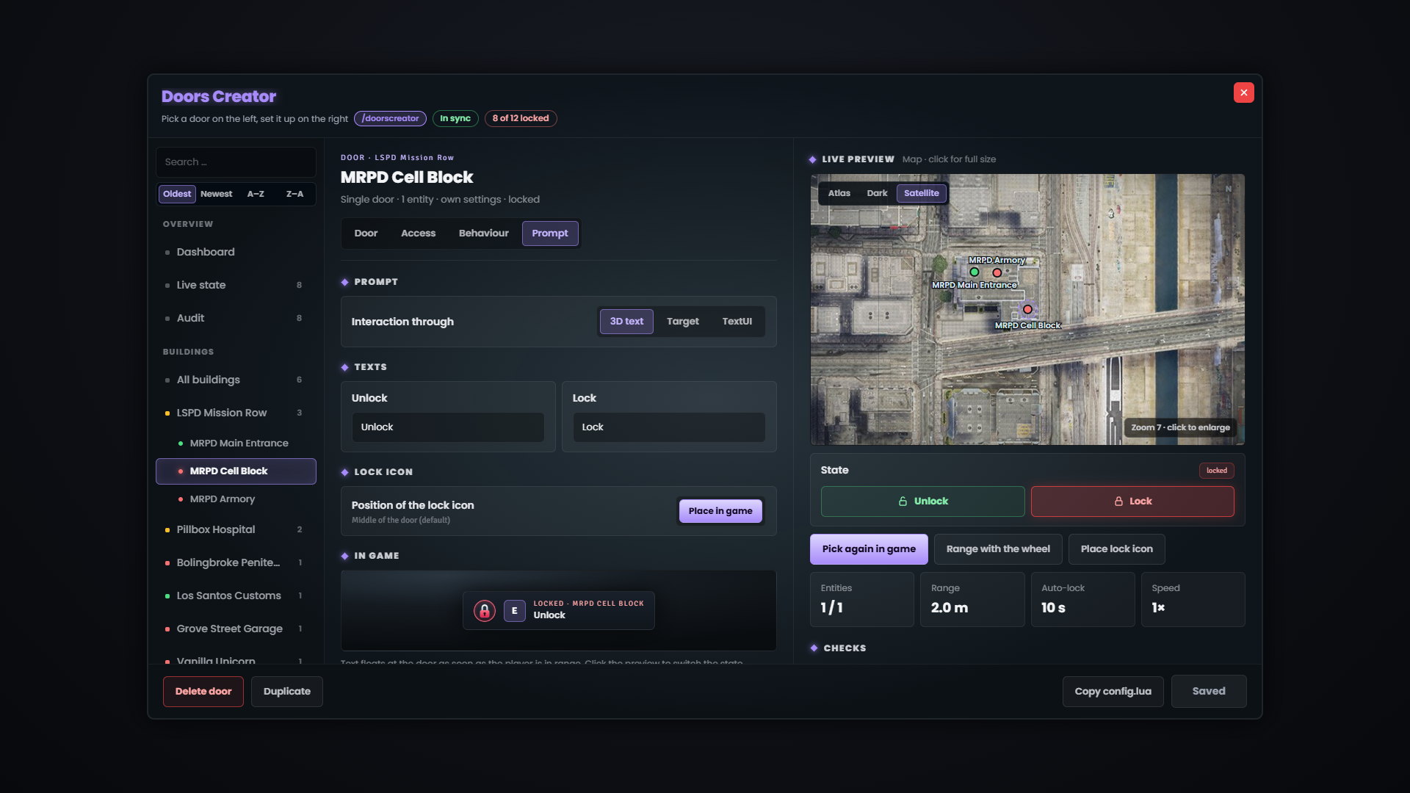Image resolution: width=1410 pixels, height=793 pixels.
Task: Select the MRPD Armory green map marker
Action: 975,272
